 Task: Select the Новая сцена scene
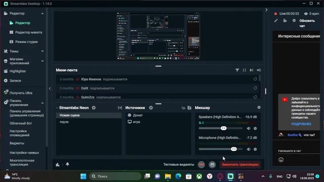click(x=89, y=115)
